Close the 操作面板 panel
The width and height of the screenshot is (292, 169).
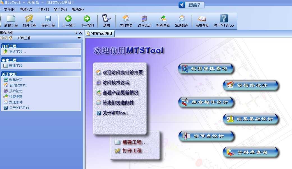pos(81,33)
